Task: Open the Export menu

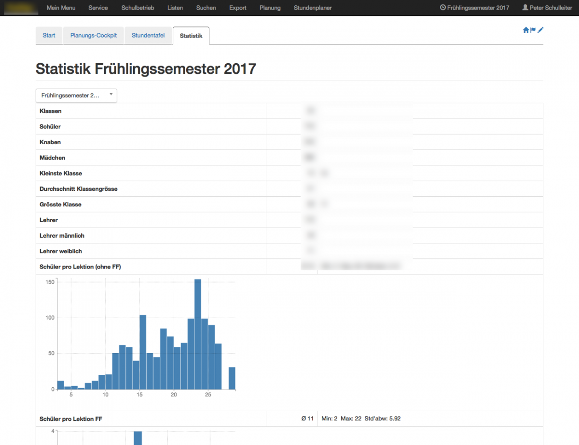Action: (x=238, y=8)
